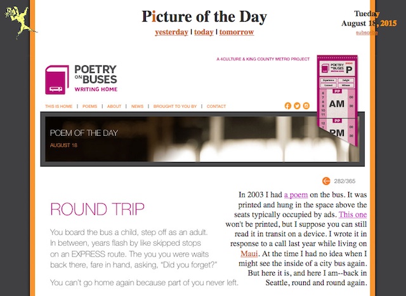Follow the "a poem" hyperlink
The width and height of the screenshot is (406, 296).
(296, 194)
